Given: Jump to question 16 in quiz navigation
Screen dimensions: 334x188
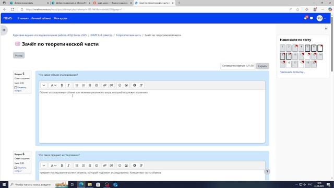Looking at the screenshot, I should click(x=289, y=64).
